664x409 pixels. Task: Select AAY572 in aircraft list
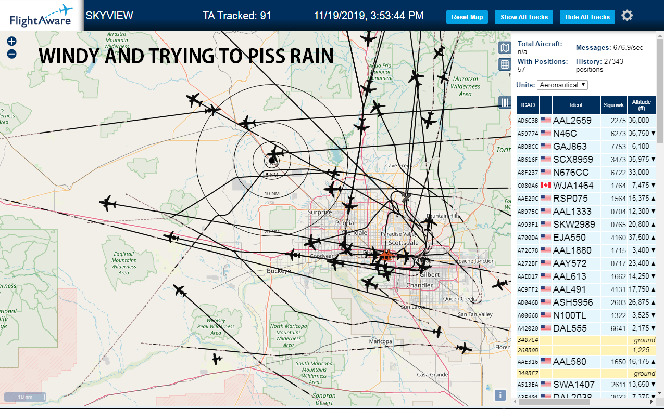586,263
